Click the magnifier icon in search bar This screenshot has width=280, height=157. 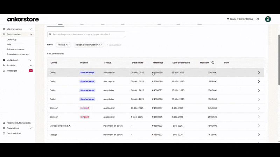(x=50, y=34)
